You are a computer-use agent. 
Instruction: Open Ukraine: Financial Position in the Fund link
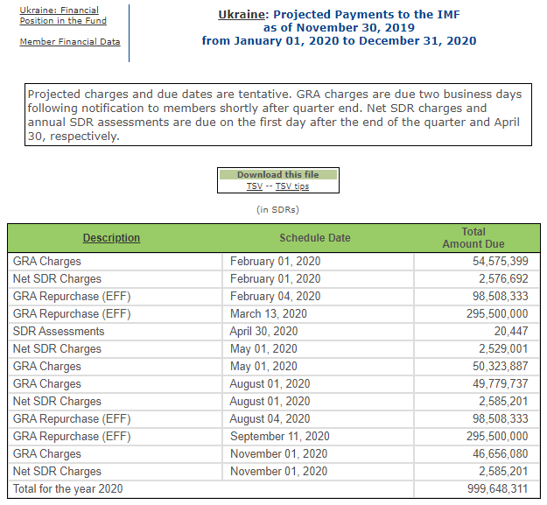pyautogui.click(x=59, y=16)
